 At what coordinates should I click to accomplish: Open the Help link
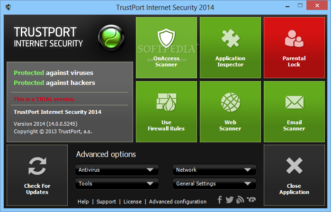[x=83, y=202]
